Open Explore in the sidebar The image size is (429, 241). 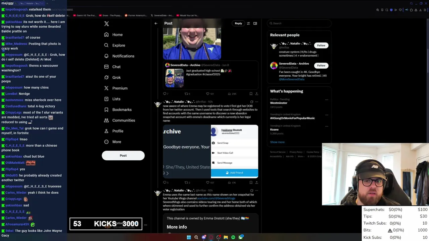click(x=115, y=45)
